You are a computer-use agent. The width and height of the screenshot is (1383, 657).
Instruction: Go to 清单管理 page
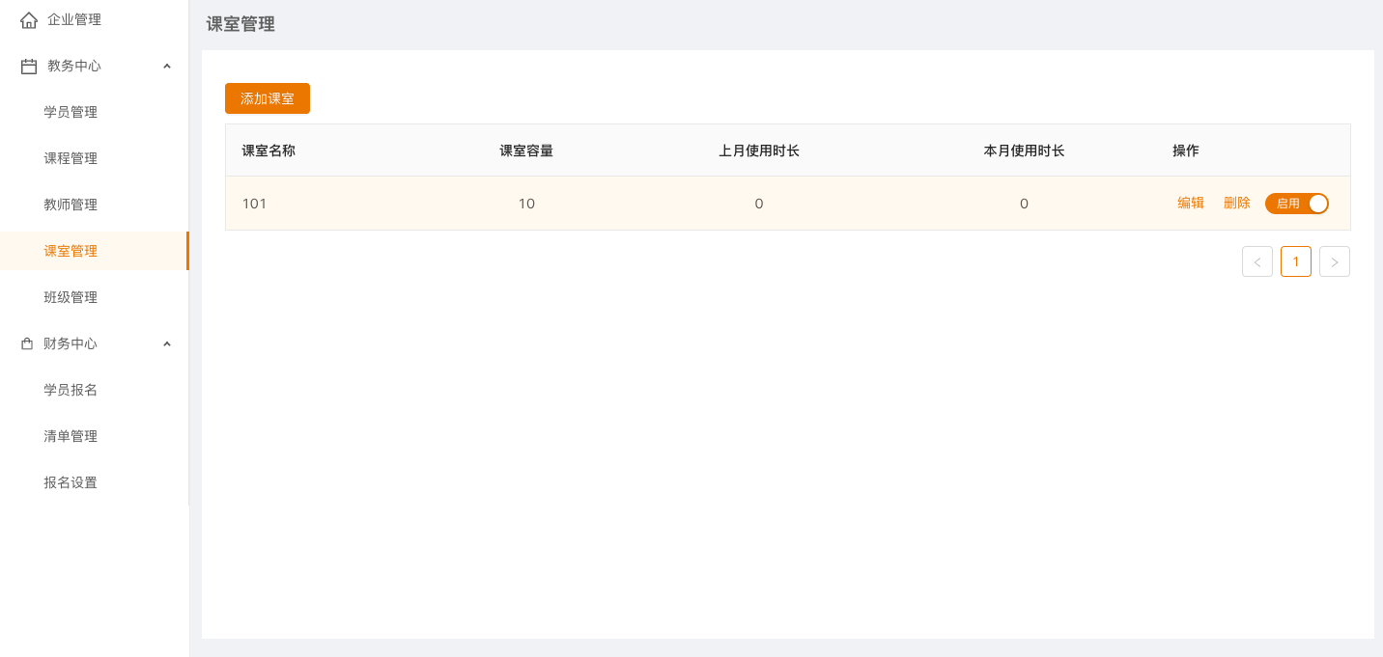(x=71, y=437)
